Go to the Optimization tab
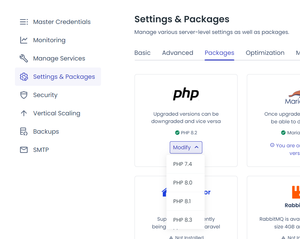The height and width of the screenshot is (239, 300). pos(265,53)
